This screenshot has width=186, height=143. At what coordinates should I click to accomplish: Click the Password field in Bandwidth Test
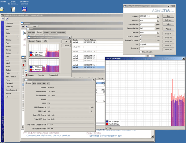(149, 48)
